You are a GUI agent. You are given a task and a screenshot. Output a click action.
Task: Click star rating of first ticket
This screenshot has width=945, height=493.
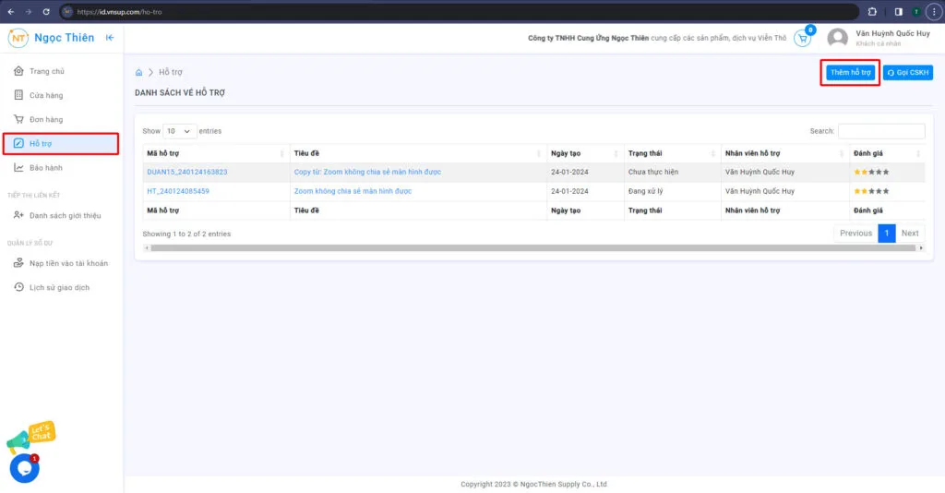[871, 172]
